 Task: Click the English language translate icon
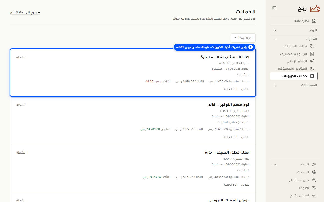(x=314, y=188)
